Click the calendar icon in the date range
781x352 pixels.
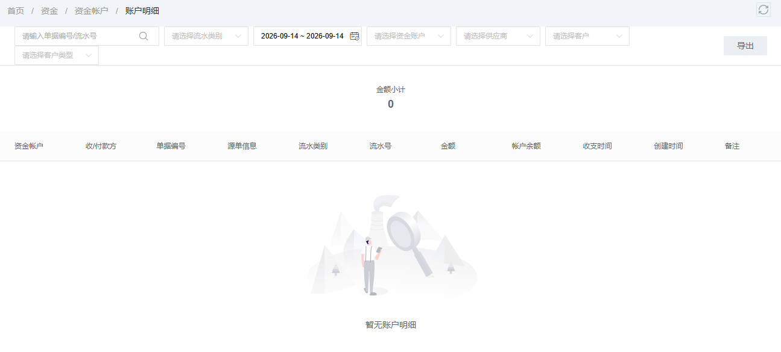click(x=355, y=36)
